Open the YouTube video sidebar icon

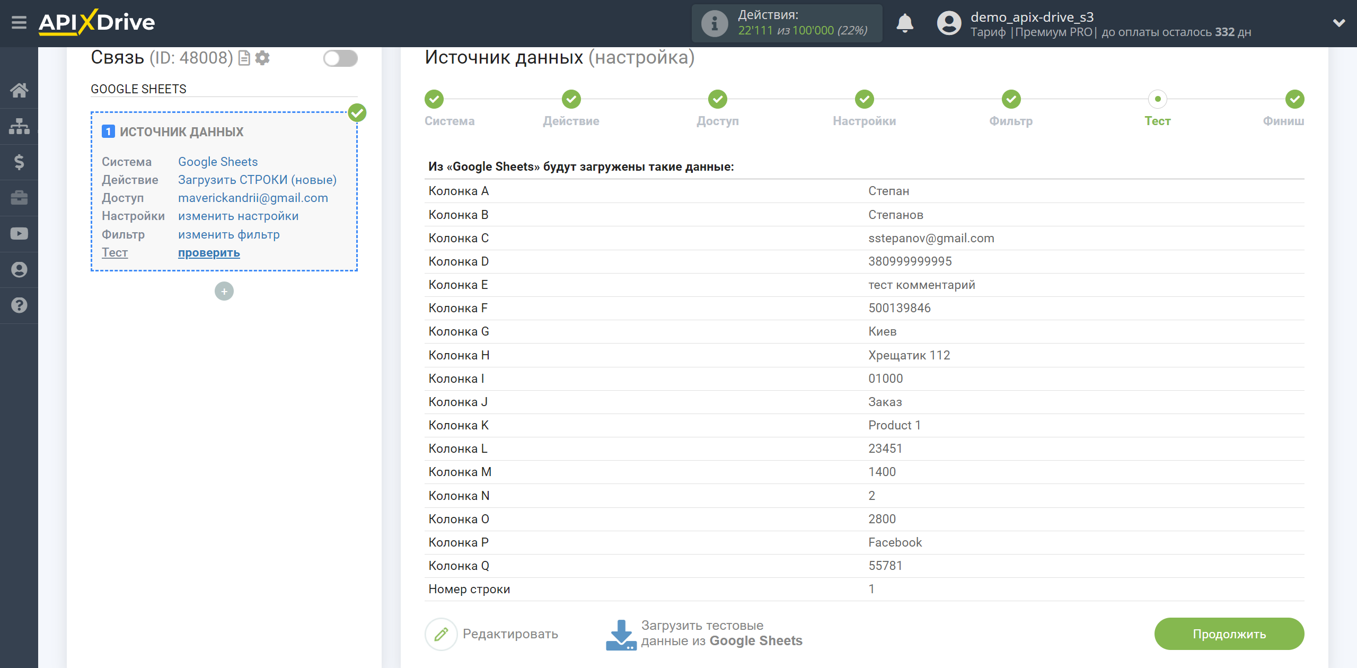[19, 234]
